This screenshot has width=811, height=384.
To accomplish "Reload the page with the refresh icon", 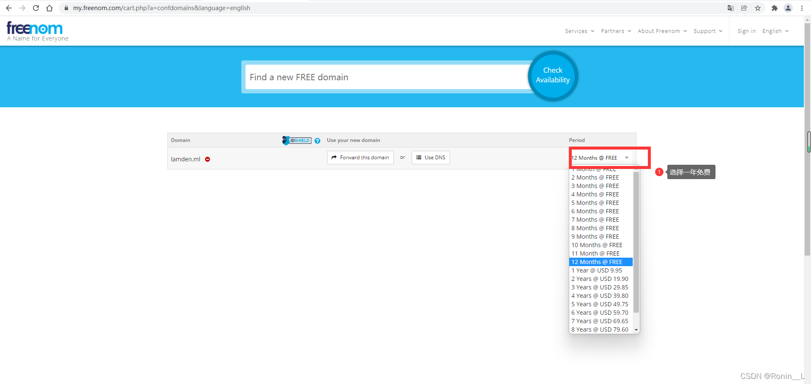I will point(36,8).
